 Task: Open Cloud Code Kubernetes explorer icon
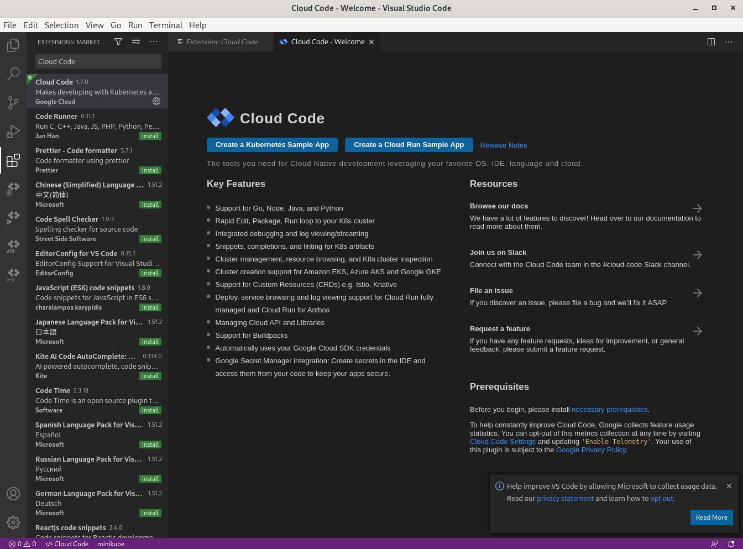point(13,189)
